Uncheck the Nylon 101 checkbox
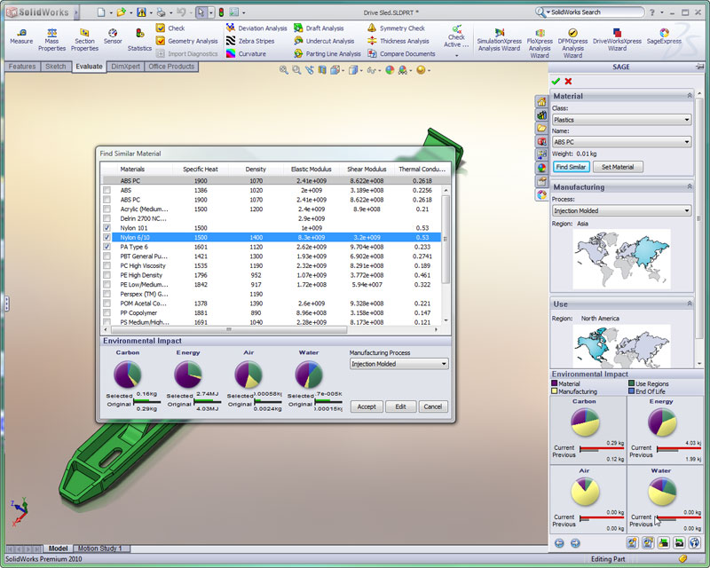The height and width of the screenshot is (568, 710). pos(107,227)
